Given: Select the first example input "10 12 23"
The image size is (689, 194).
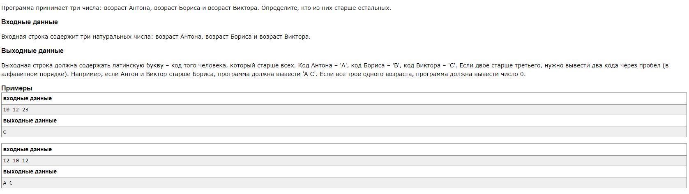Looking at the screenshot, I should click(16, 110).
